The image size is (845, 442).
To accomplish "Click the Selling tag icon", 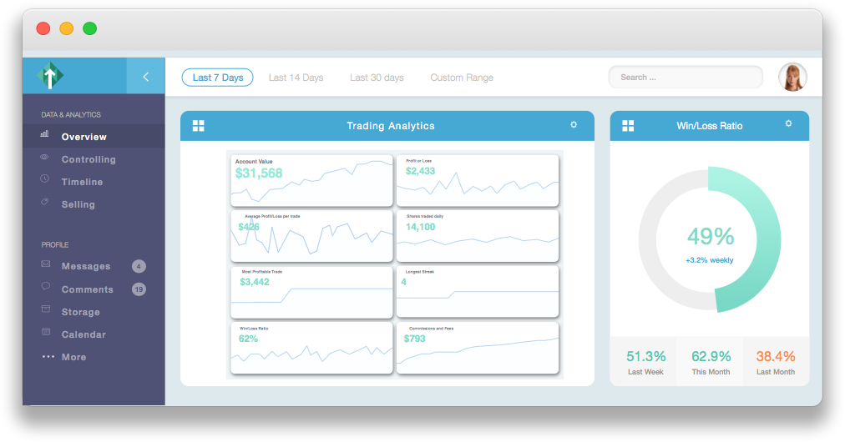I will (45, 201).
